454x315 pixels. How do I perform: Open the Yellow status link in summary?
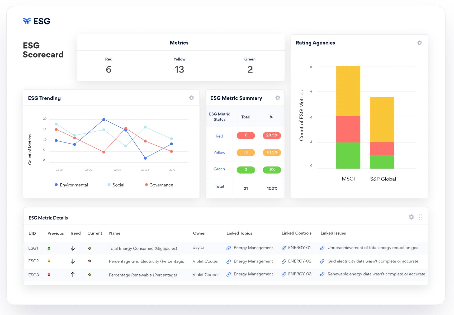[x=219, y=152]
